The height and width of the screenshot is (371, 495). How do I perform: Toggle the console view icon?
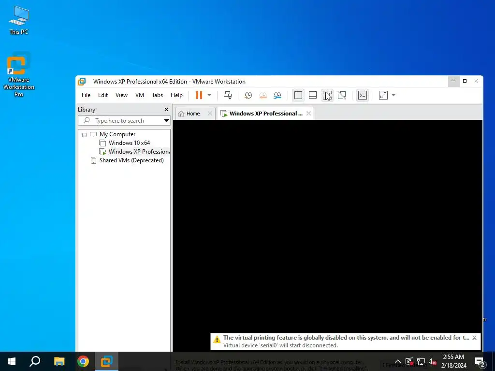363,95
